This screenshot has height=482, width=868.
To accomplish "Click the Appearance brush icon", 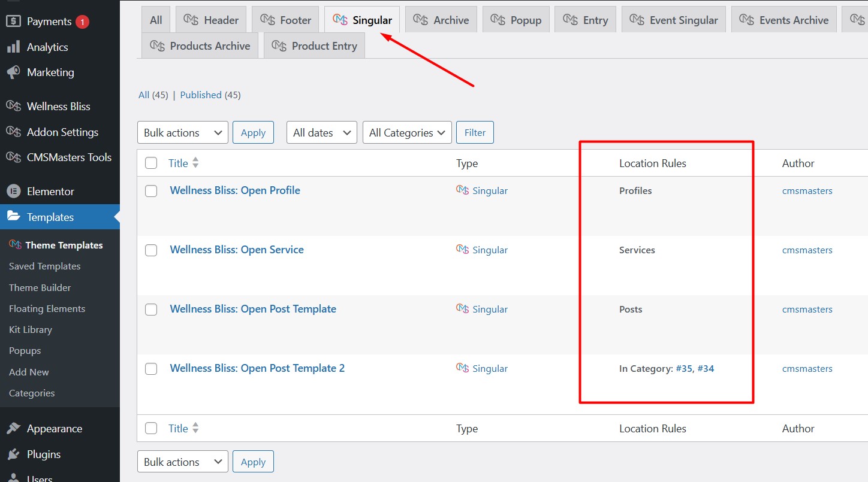I will [13, 429].
